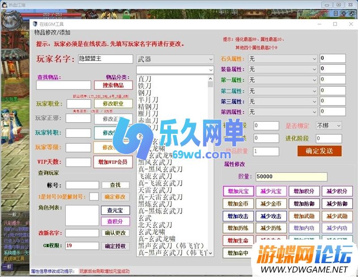Click the 增加攻击 button
Image resolution: width=358 pixels, height=277 pixels.
point(238,216)
